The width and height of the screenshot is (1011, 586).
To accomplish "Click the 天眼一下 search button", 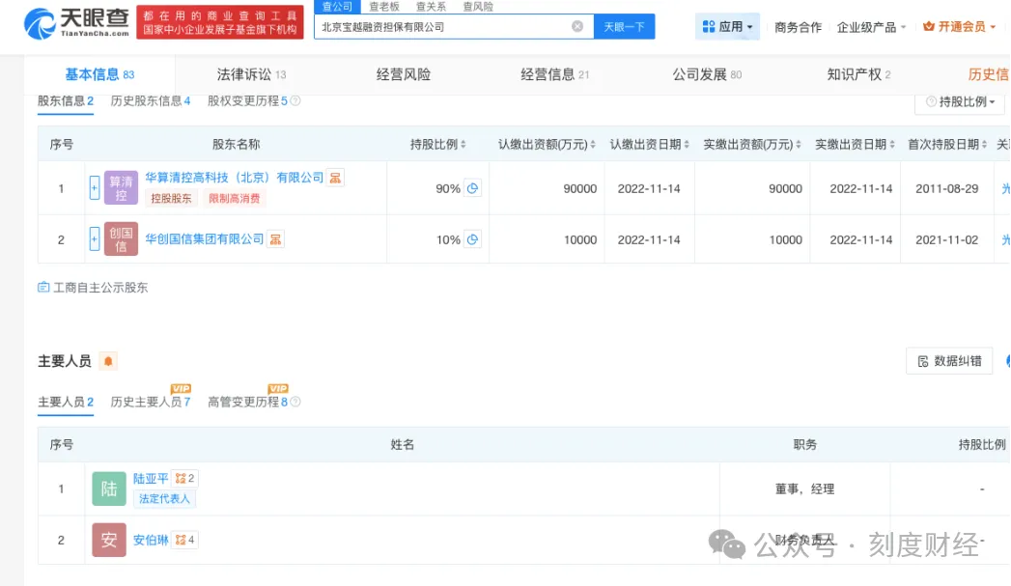I will tap(624, 26).
